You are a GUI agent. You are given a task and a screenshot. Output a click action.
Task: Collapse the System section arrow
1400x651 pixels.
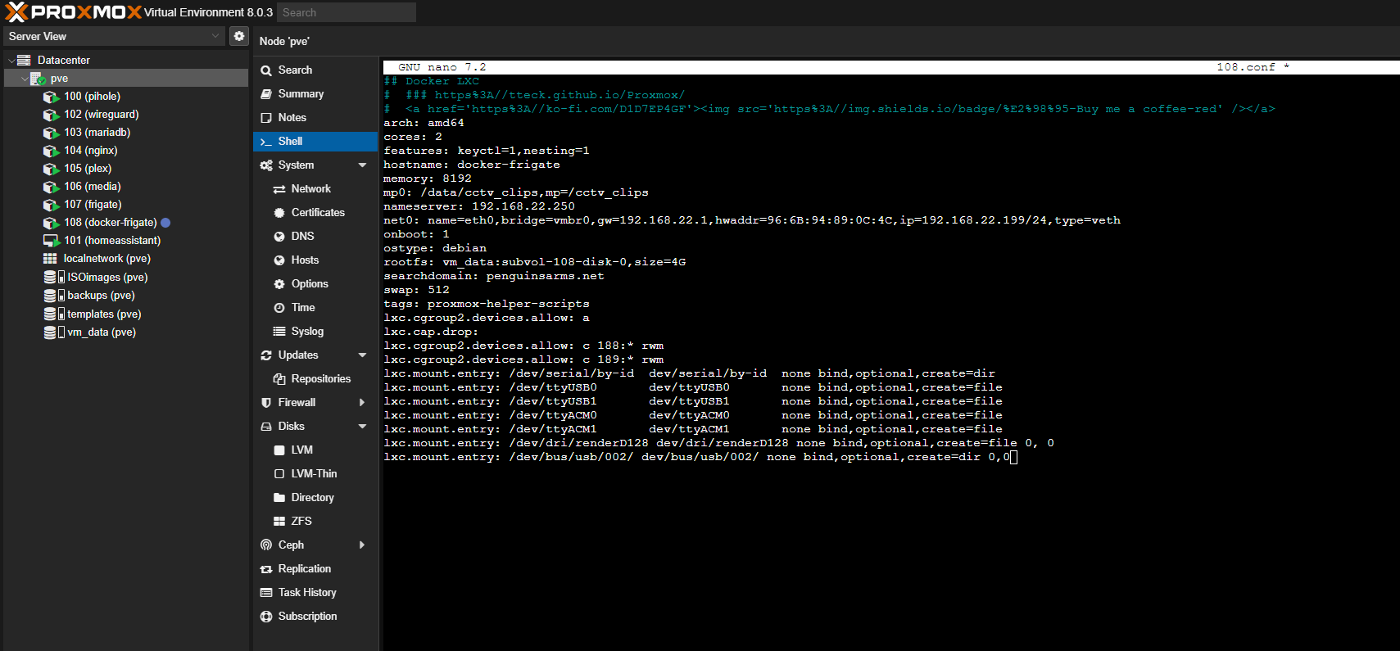[362, 165]
